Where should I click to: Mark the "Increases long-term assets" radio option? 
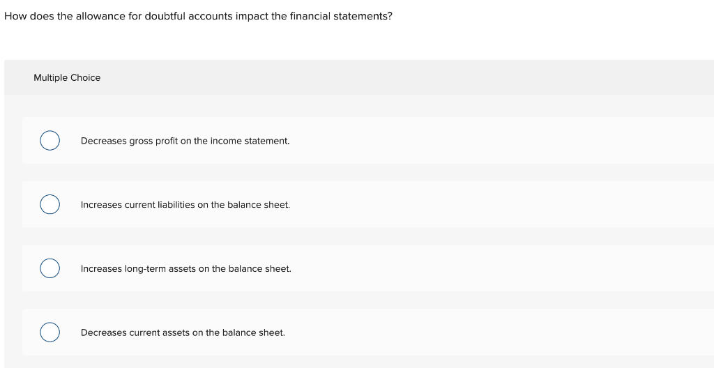(x=50, y=268)
